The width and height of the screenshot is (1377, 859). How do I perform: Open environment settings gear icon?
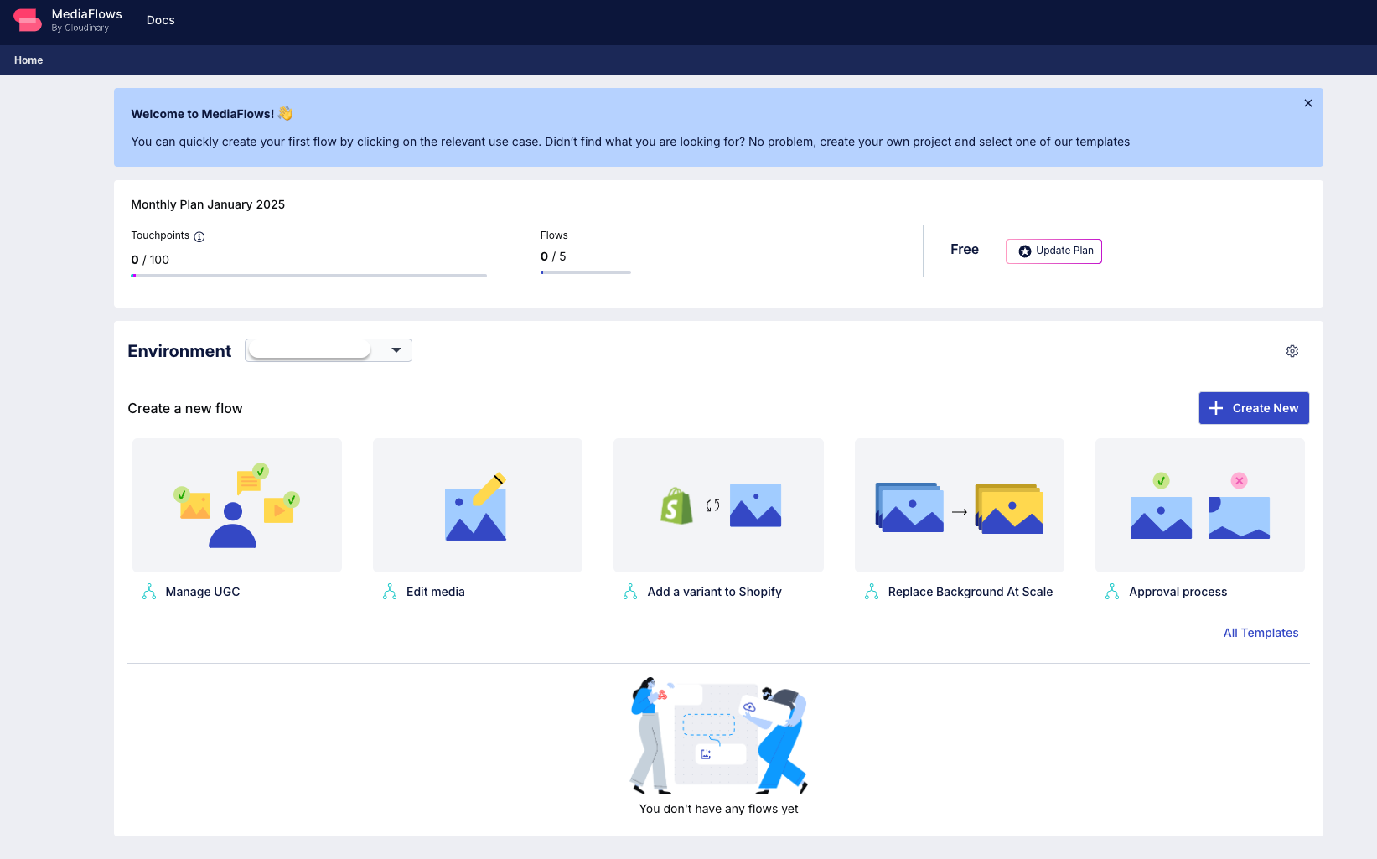click(1292, 351)
